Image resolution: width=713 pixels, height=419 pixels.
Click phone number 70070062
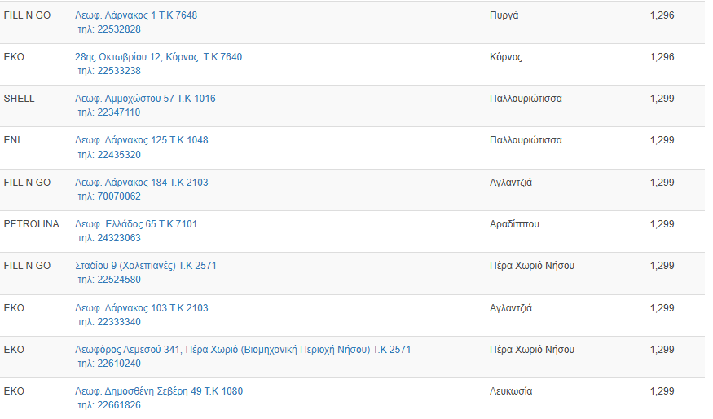(109, 196)
